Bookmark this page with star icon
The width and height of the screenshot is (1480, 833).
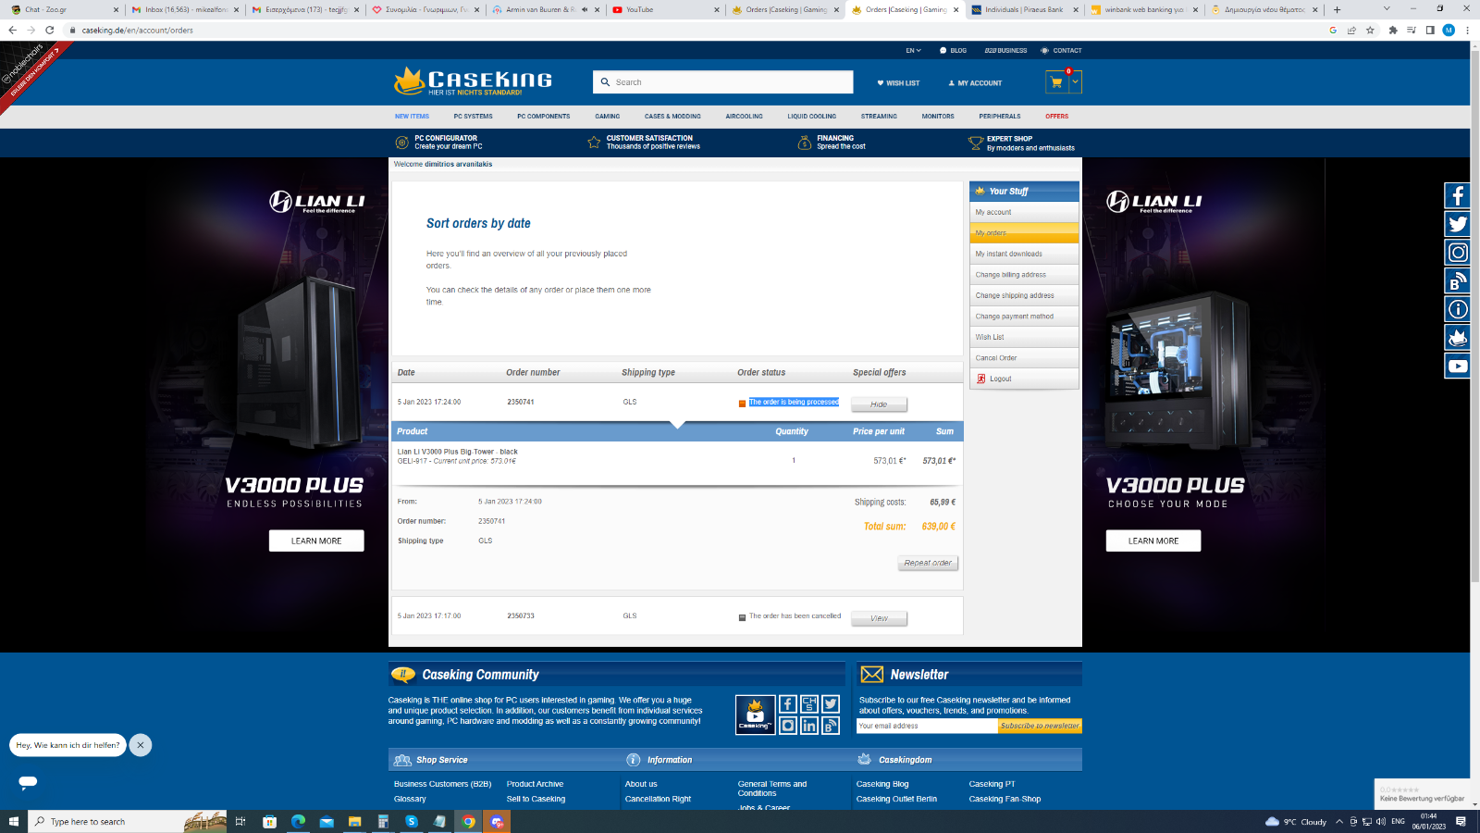coord(1370,30)
